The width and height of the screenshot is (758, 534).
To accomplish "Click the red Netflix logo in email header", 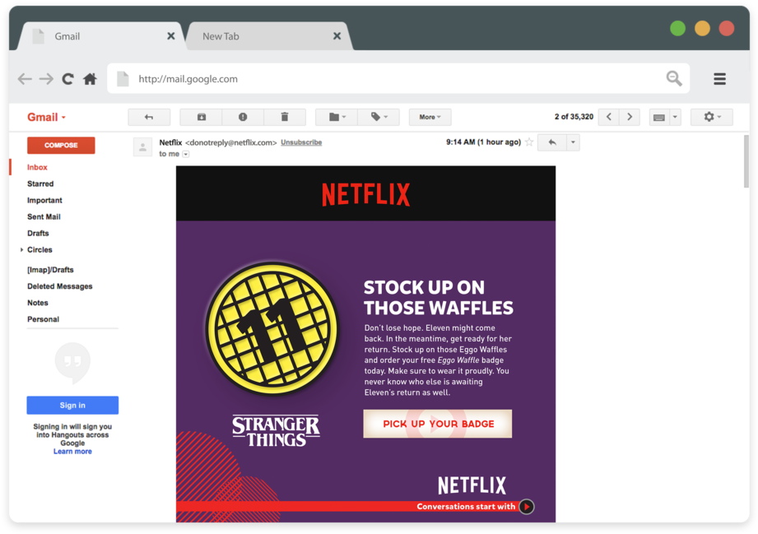I will pyautogui.click(x=366, y=194).
